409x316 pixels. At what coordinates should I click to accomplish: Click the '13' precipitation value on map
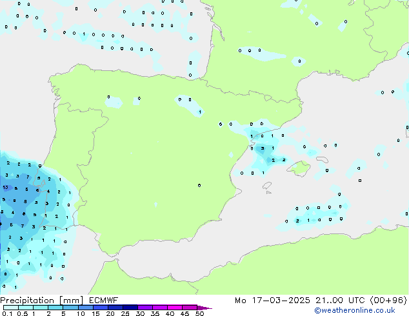click(5, 187)
